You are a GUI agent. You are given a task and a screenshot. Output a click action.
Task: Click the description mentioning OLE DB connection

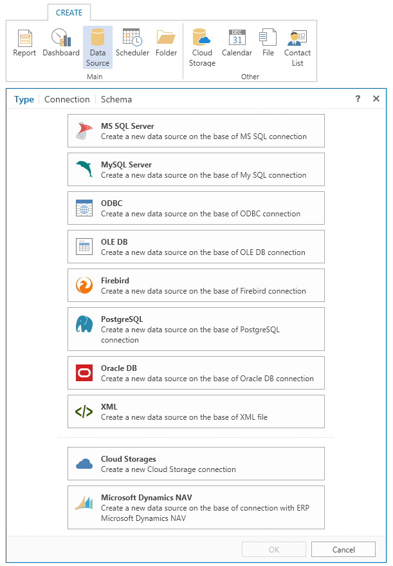tap(203, 252)
